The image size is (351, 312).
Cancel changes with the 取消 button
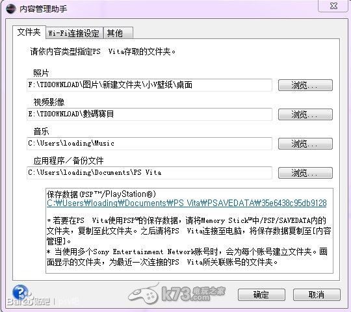coord(317,294)
